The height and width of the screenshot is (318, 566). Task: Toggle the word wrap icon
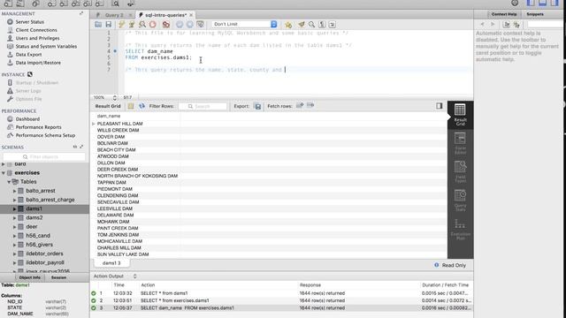pyautogui.click(x=333, y=24)
